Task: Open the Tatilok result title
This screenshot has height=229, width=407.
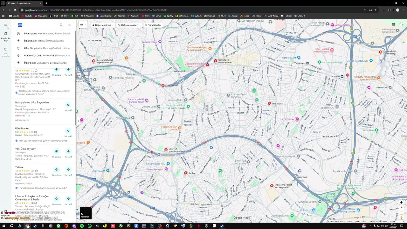Action: pos(19,167)
